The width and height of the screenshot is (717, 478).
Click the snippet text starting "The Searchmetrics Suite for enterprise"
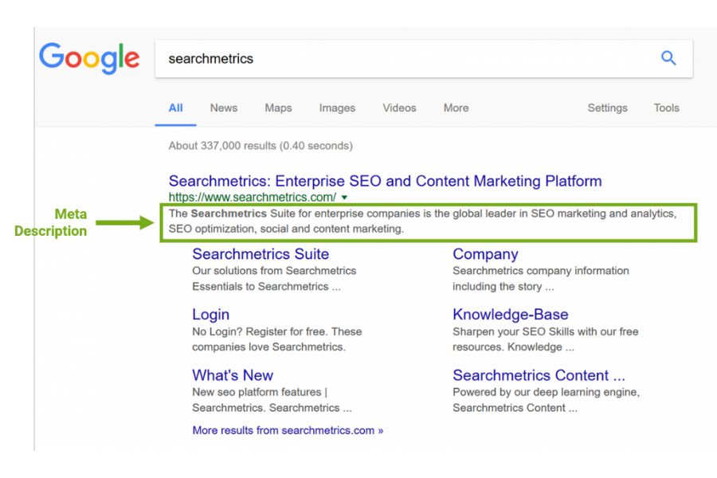[x=422, y=221]
